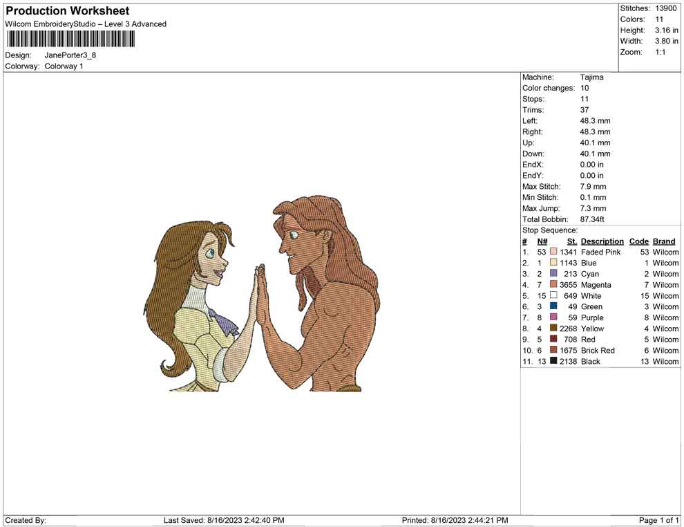Click the Trims value 37
Image resolution: width=684 pixels, height=527 pixels.
(x=584, y=109)
